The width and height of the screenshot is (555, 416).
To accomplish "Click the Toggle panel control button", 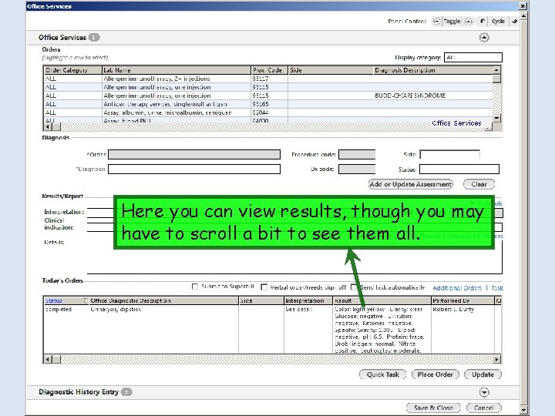I will tap(452, 22).
